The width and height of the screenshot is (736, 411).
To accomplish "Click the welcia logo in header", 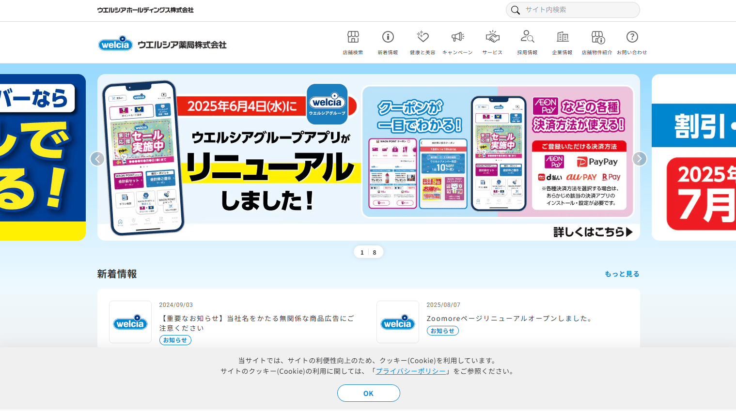I will pos(115,44).
